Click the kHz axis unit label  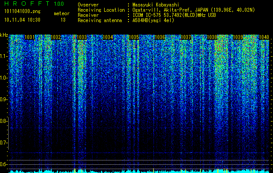click(4, 35)
